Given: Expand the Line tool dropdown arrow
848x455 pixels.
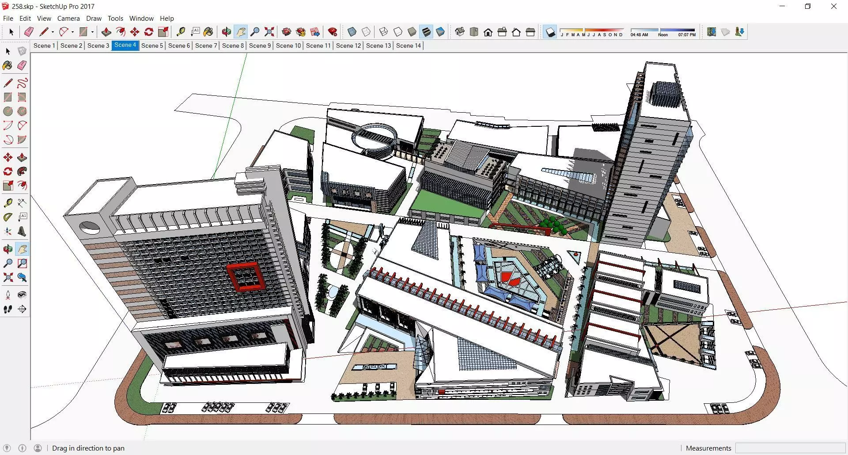Looking at the screenshot, I should 53,32.
